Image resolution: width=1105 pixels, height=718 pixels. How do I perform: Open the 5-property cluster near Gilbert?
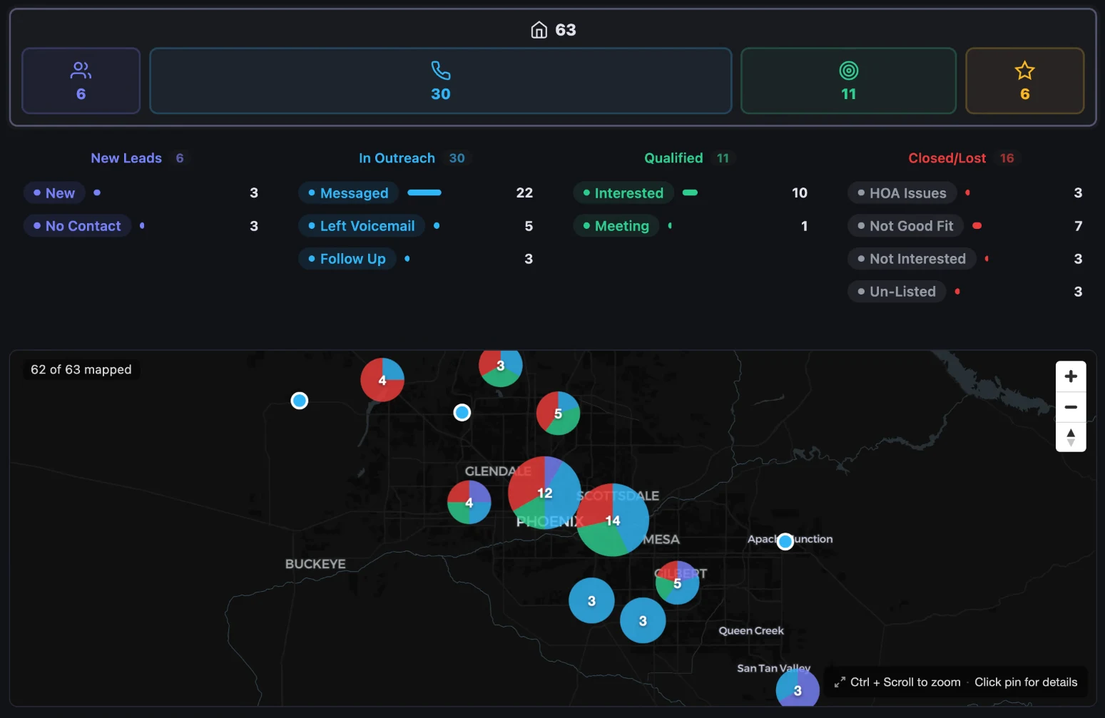(677, 583)
